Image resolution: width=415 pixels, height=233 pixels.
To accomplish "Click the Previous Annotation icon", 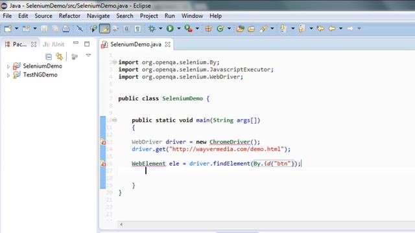I will [302, 28].
